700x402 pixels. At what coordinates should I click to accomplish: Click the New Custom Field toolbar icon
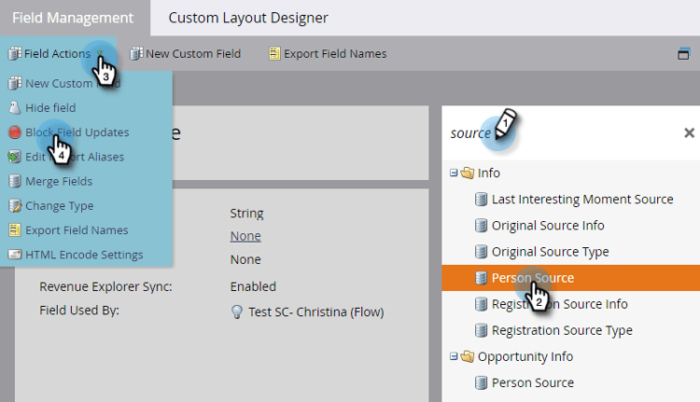(x=136, y=53)
